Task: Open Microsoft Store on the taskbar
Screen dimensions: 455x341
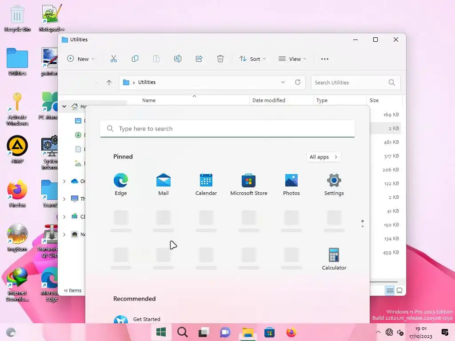Action: point(270,332)
